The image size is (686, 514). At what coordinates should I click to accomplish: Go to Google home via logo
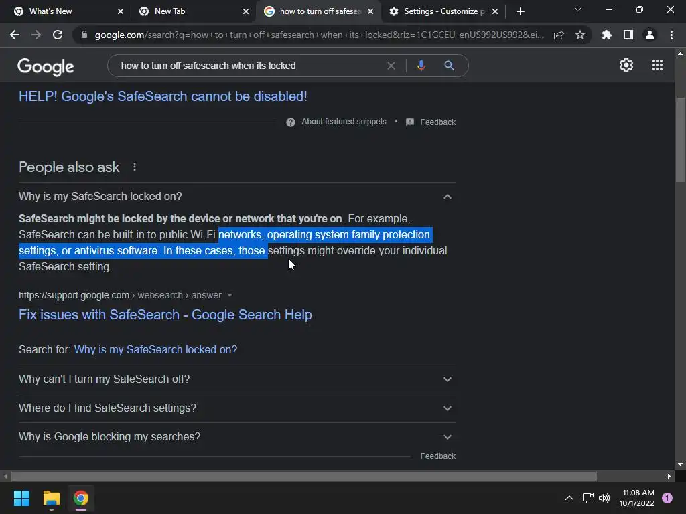point(46,67)
